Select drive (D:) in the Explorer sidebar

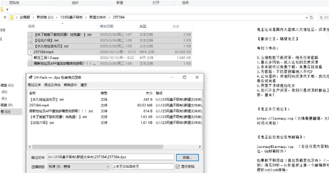pyautogui.click(x=4, y=92)
